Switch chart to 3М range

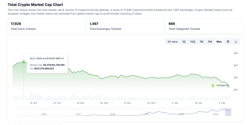pos(210,42)
